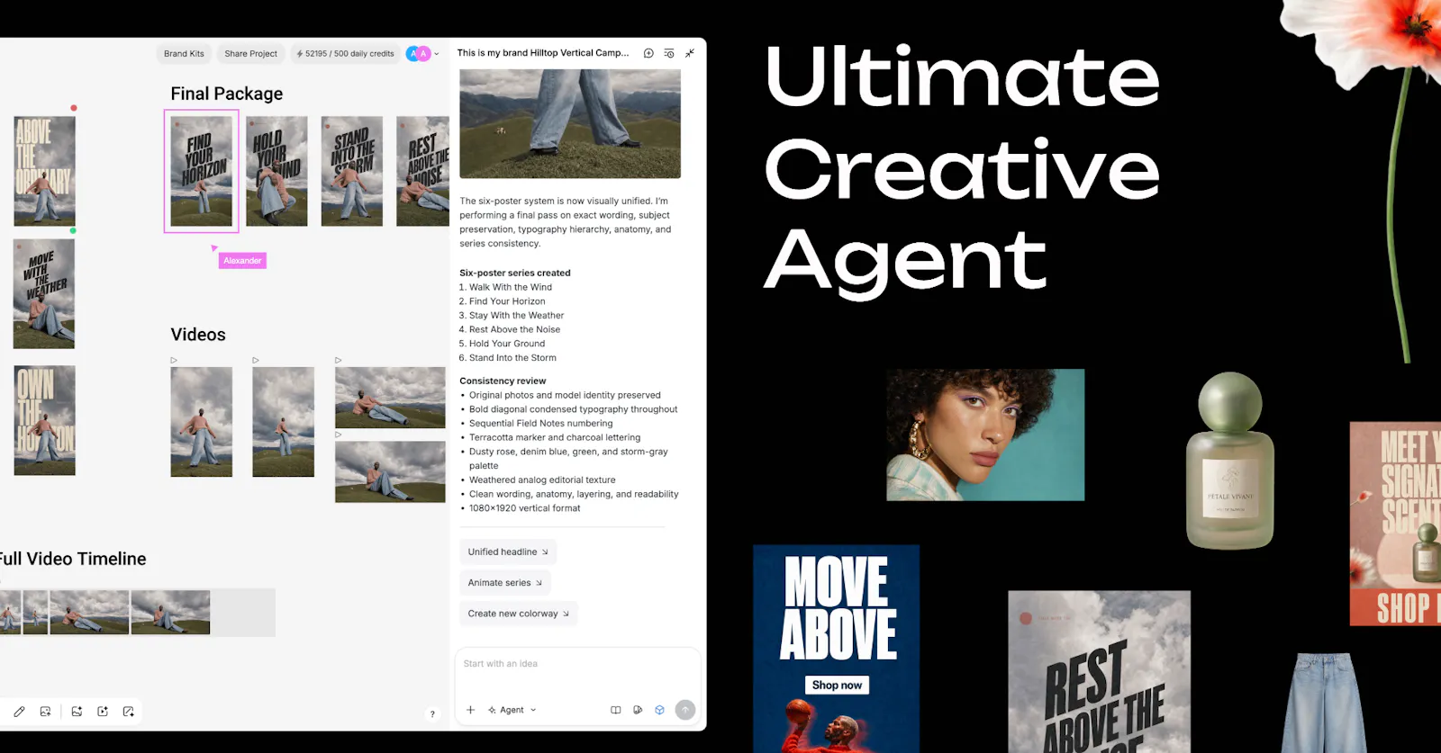Viewport: 1441px width, 753px height.
Task: Choose the Create new colorway suggestion
Action: [x=519, y=614]
